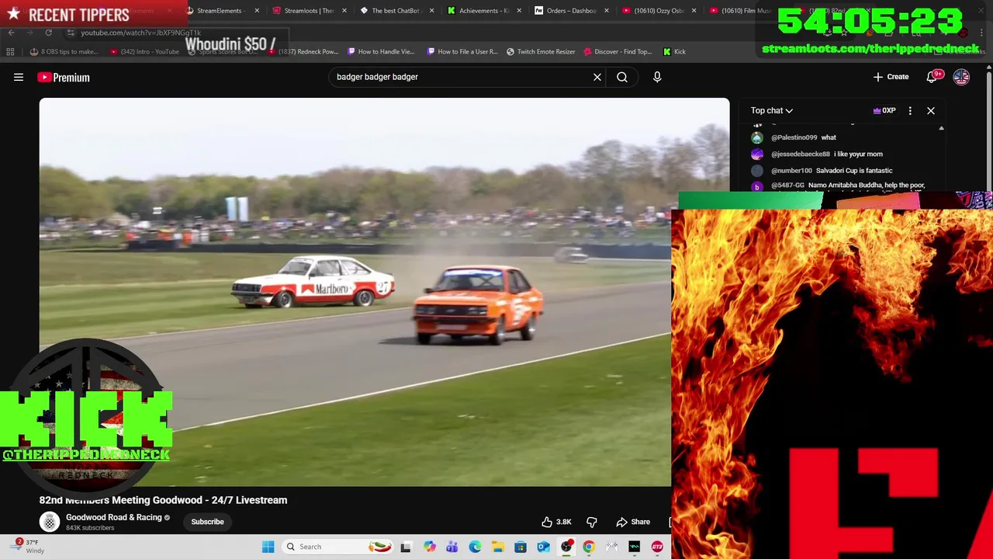993x559 pixels.
Task: Open YouTube notifications bell
Action: (x=933, y=77)
